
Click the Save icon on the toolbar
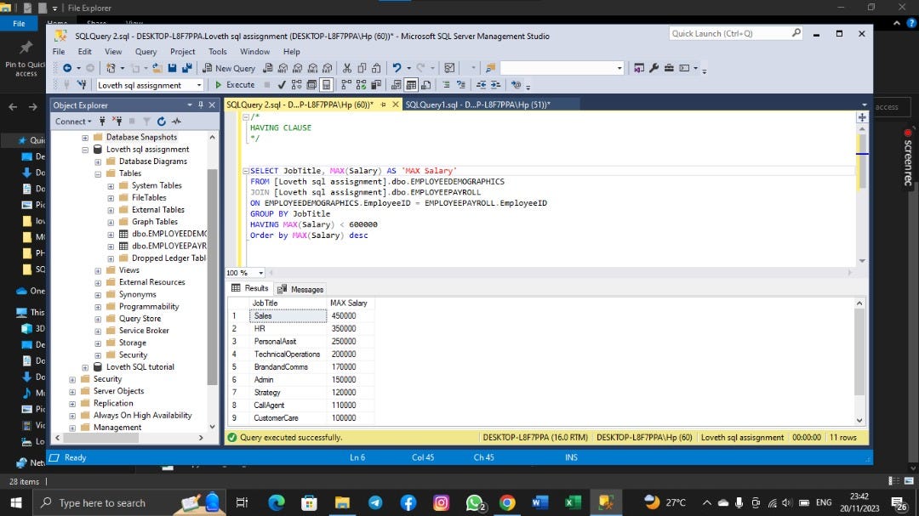tap(173, 68)
